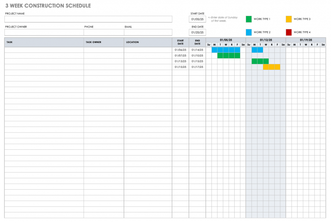331x223 pixels.
Task: Click the 3 Week Construction Schedule title
Action: pyautogui.click(x=47, y=6)
